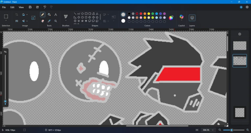251x133 pixels.
Task: Select the Pencil tool
Action: coord(43,15)
